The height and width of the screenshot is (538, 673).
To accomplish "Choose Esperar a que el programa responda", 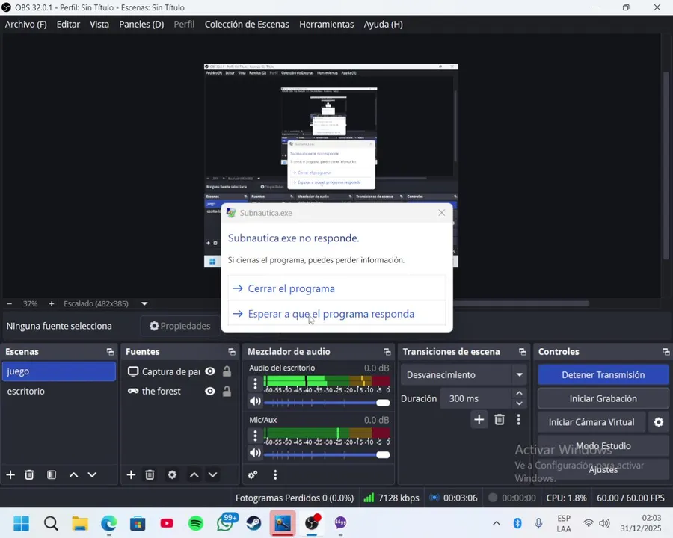I will [x=337, y=314].
